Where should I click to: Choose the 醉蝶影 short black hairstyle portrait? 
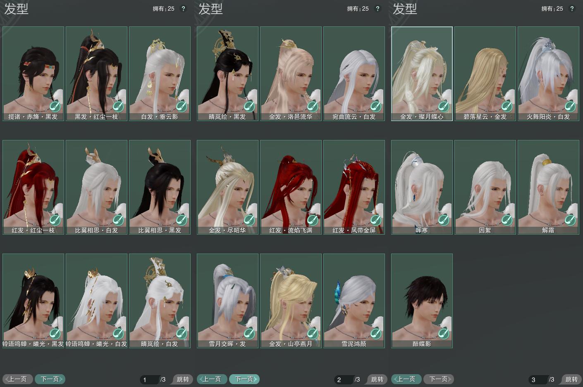click(x=422, y=301)
